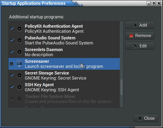This screenshot has width=163, height=128.
Task: Open Edit for the selected program
Action: point(140,46)
